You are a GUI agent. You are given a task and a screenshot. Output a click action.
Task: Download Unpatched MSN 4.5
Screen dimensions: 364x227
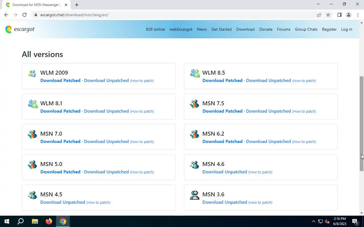pos(63,202)
